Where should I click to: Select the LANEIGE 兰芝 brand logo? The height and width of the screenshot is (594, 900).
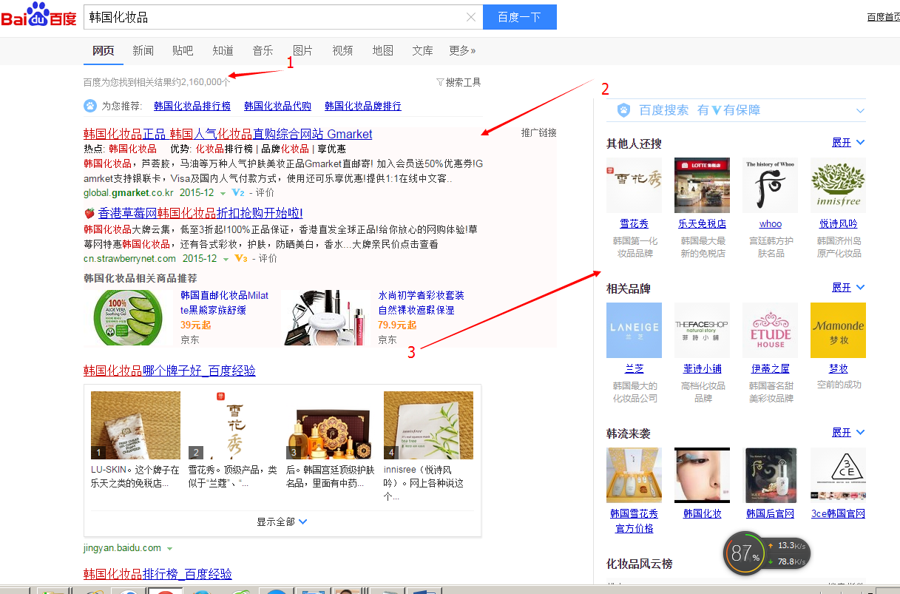coord(634,330)
